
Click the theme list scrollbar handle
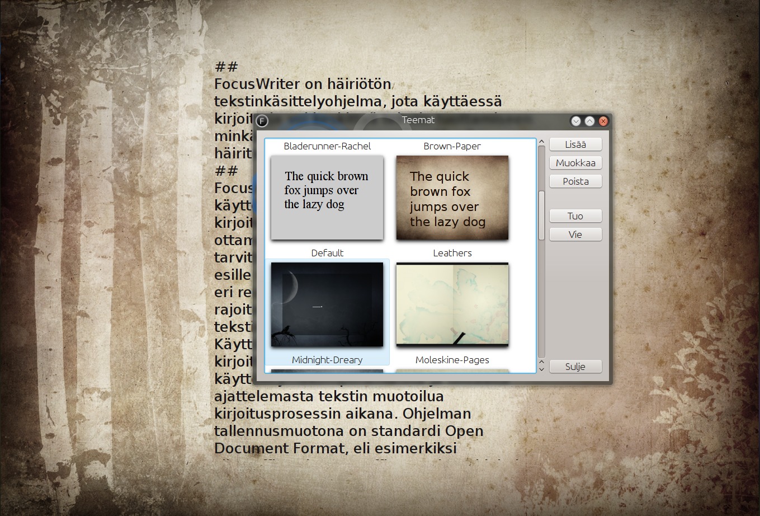(541, 215)
